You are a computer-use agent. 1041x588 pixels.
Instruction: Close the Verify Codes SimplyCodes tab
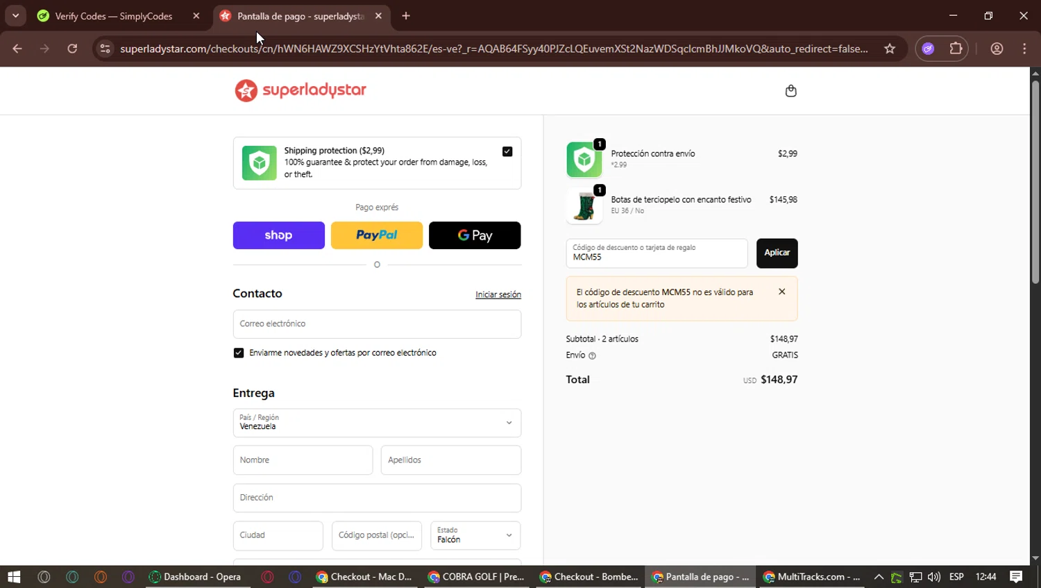pos(196,16)
